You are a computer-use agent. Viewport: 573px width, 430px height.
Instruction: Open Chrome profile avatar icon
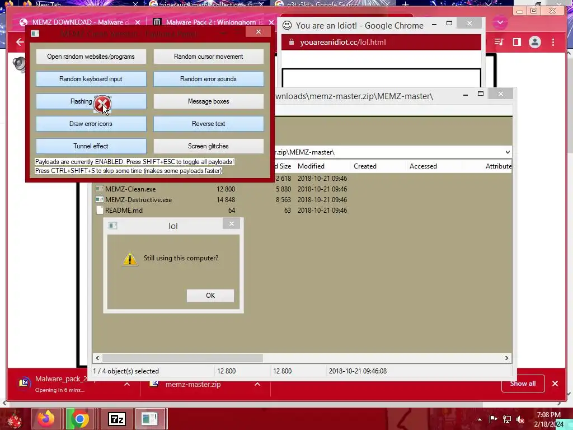534,42
